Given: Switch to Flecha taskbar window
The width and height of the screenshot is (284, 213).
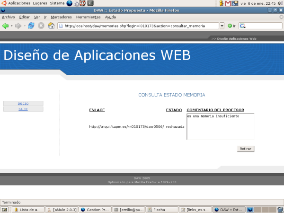Looking at the screenshot, I should [x=162, y=210].
